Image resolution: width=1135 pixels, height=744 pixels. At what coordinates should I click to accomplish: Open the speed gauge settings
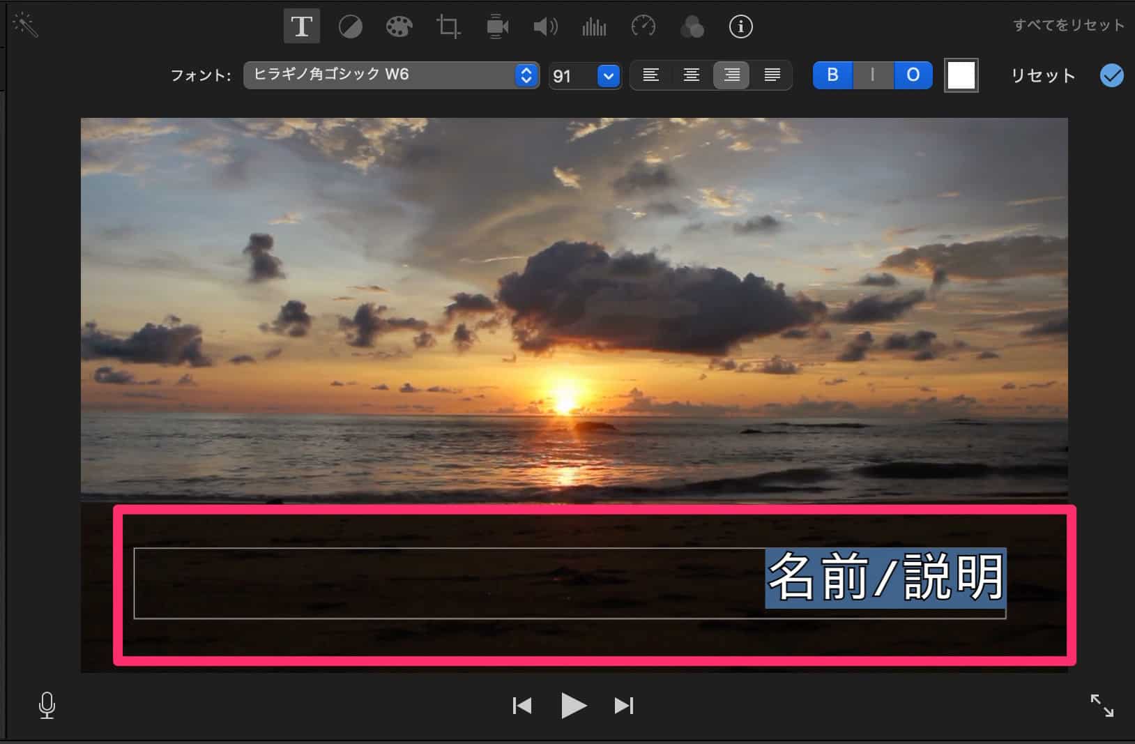(x=643, y=27)
